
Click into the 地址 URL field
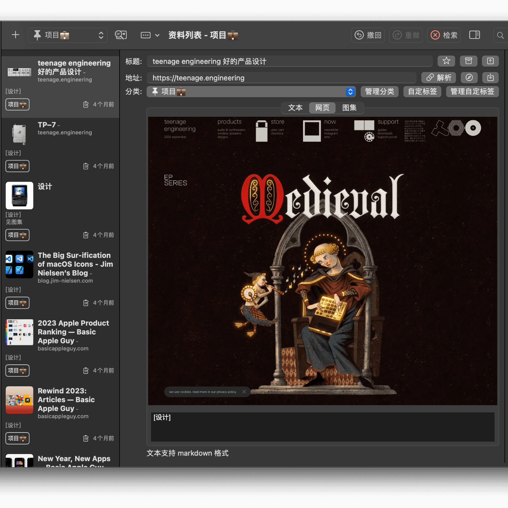click(282, 78)
